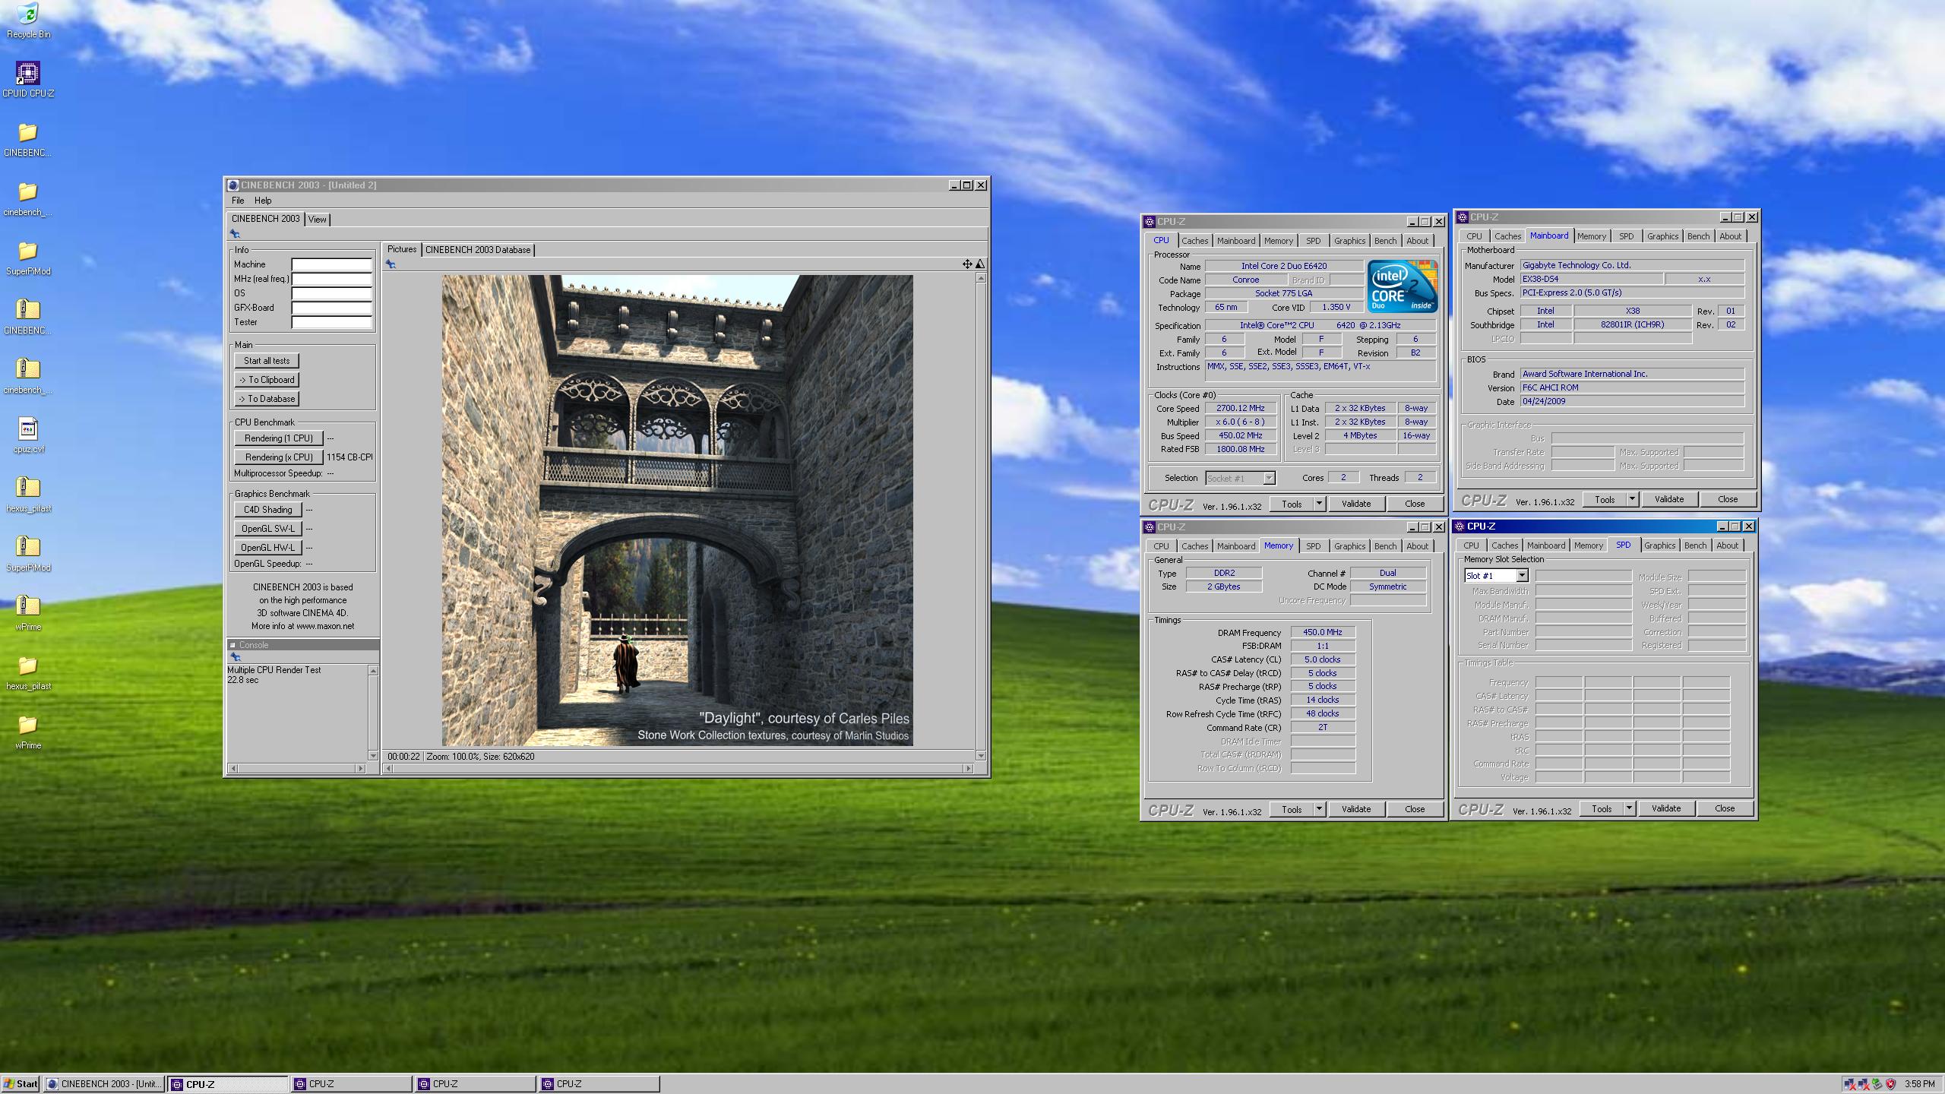
Task: Click Close in the CPU-Z Memory window
Action: pyautogui.click(x=1415, y=809)
